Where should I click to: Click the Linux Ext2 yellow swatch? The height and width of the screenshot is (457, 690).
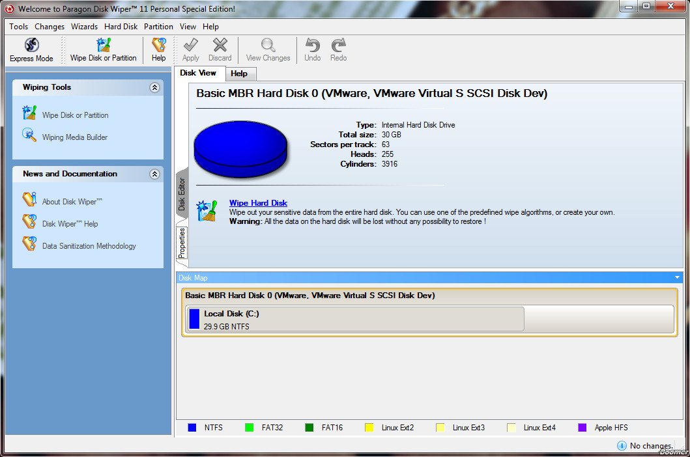(369, 428)
